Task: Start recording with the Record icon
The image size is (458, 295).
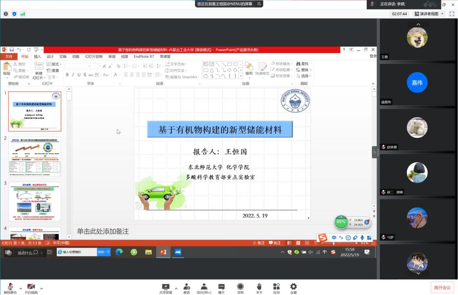Action: [240, 287]
